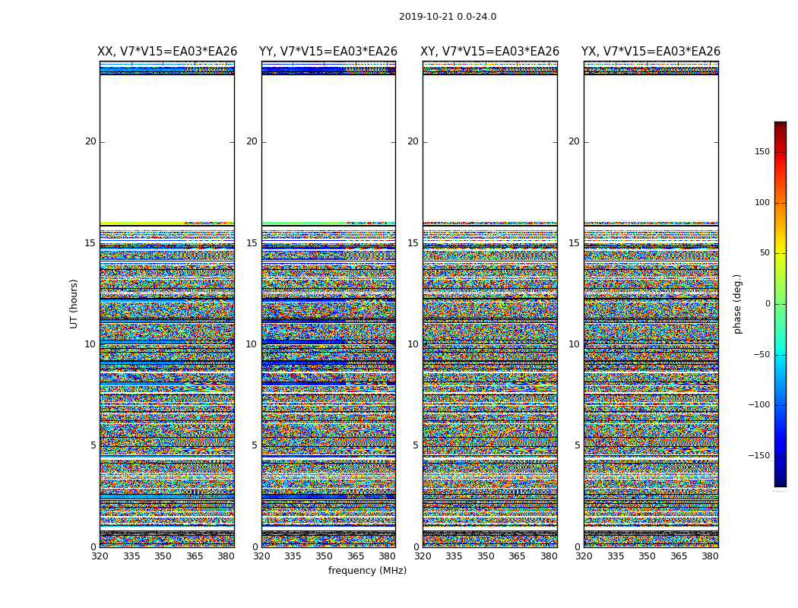
Task: Click the colorbar tick label '0'
Action: (768, 304)
